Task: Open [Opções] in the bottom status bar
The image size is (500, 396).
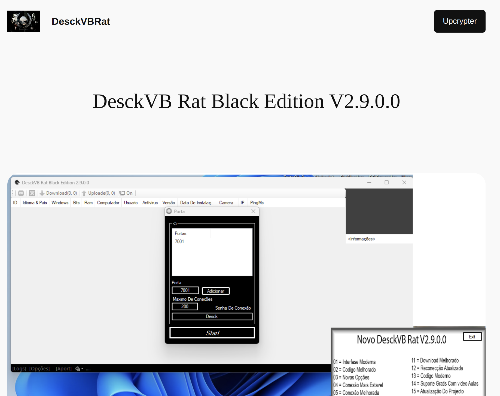Action: pos(39,369)
